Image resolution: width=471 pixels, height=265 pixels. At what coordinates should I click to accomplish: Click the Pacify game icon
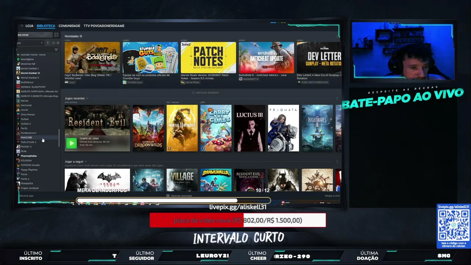coord(18,128)
